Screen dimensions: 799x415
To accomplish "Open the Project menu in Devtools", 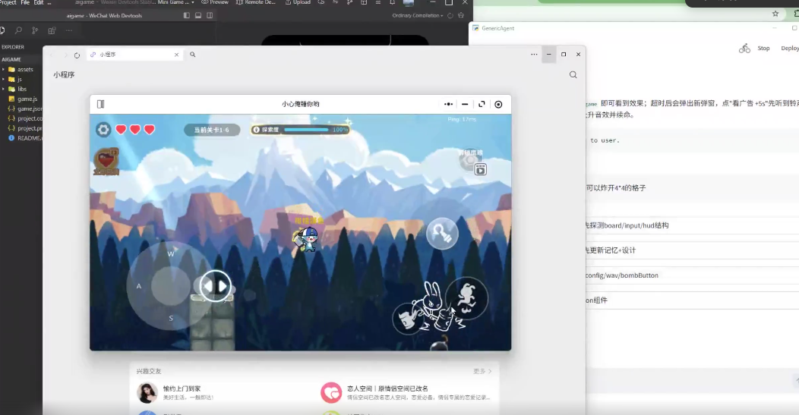I will [x=8, y=2].
